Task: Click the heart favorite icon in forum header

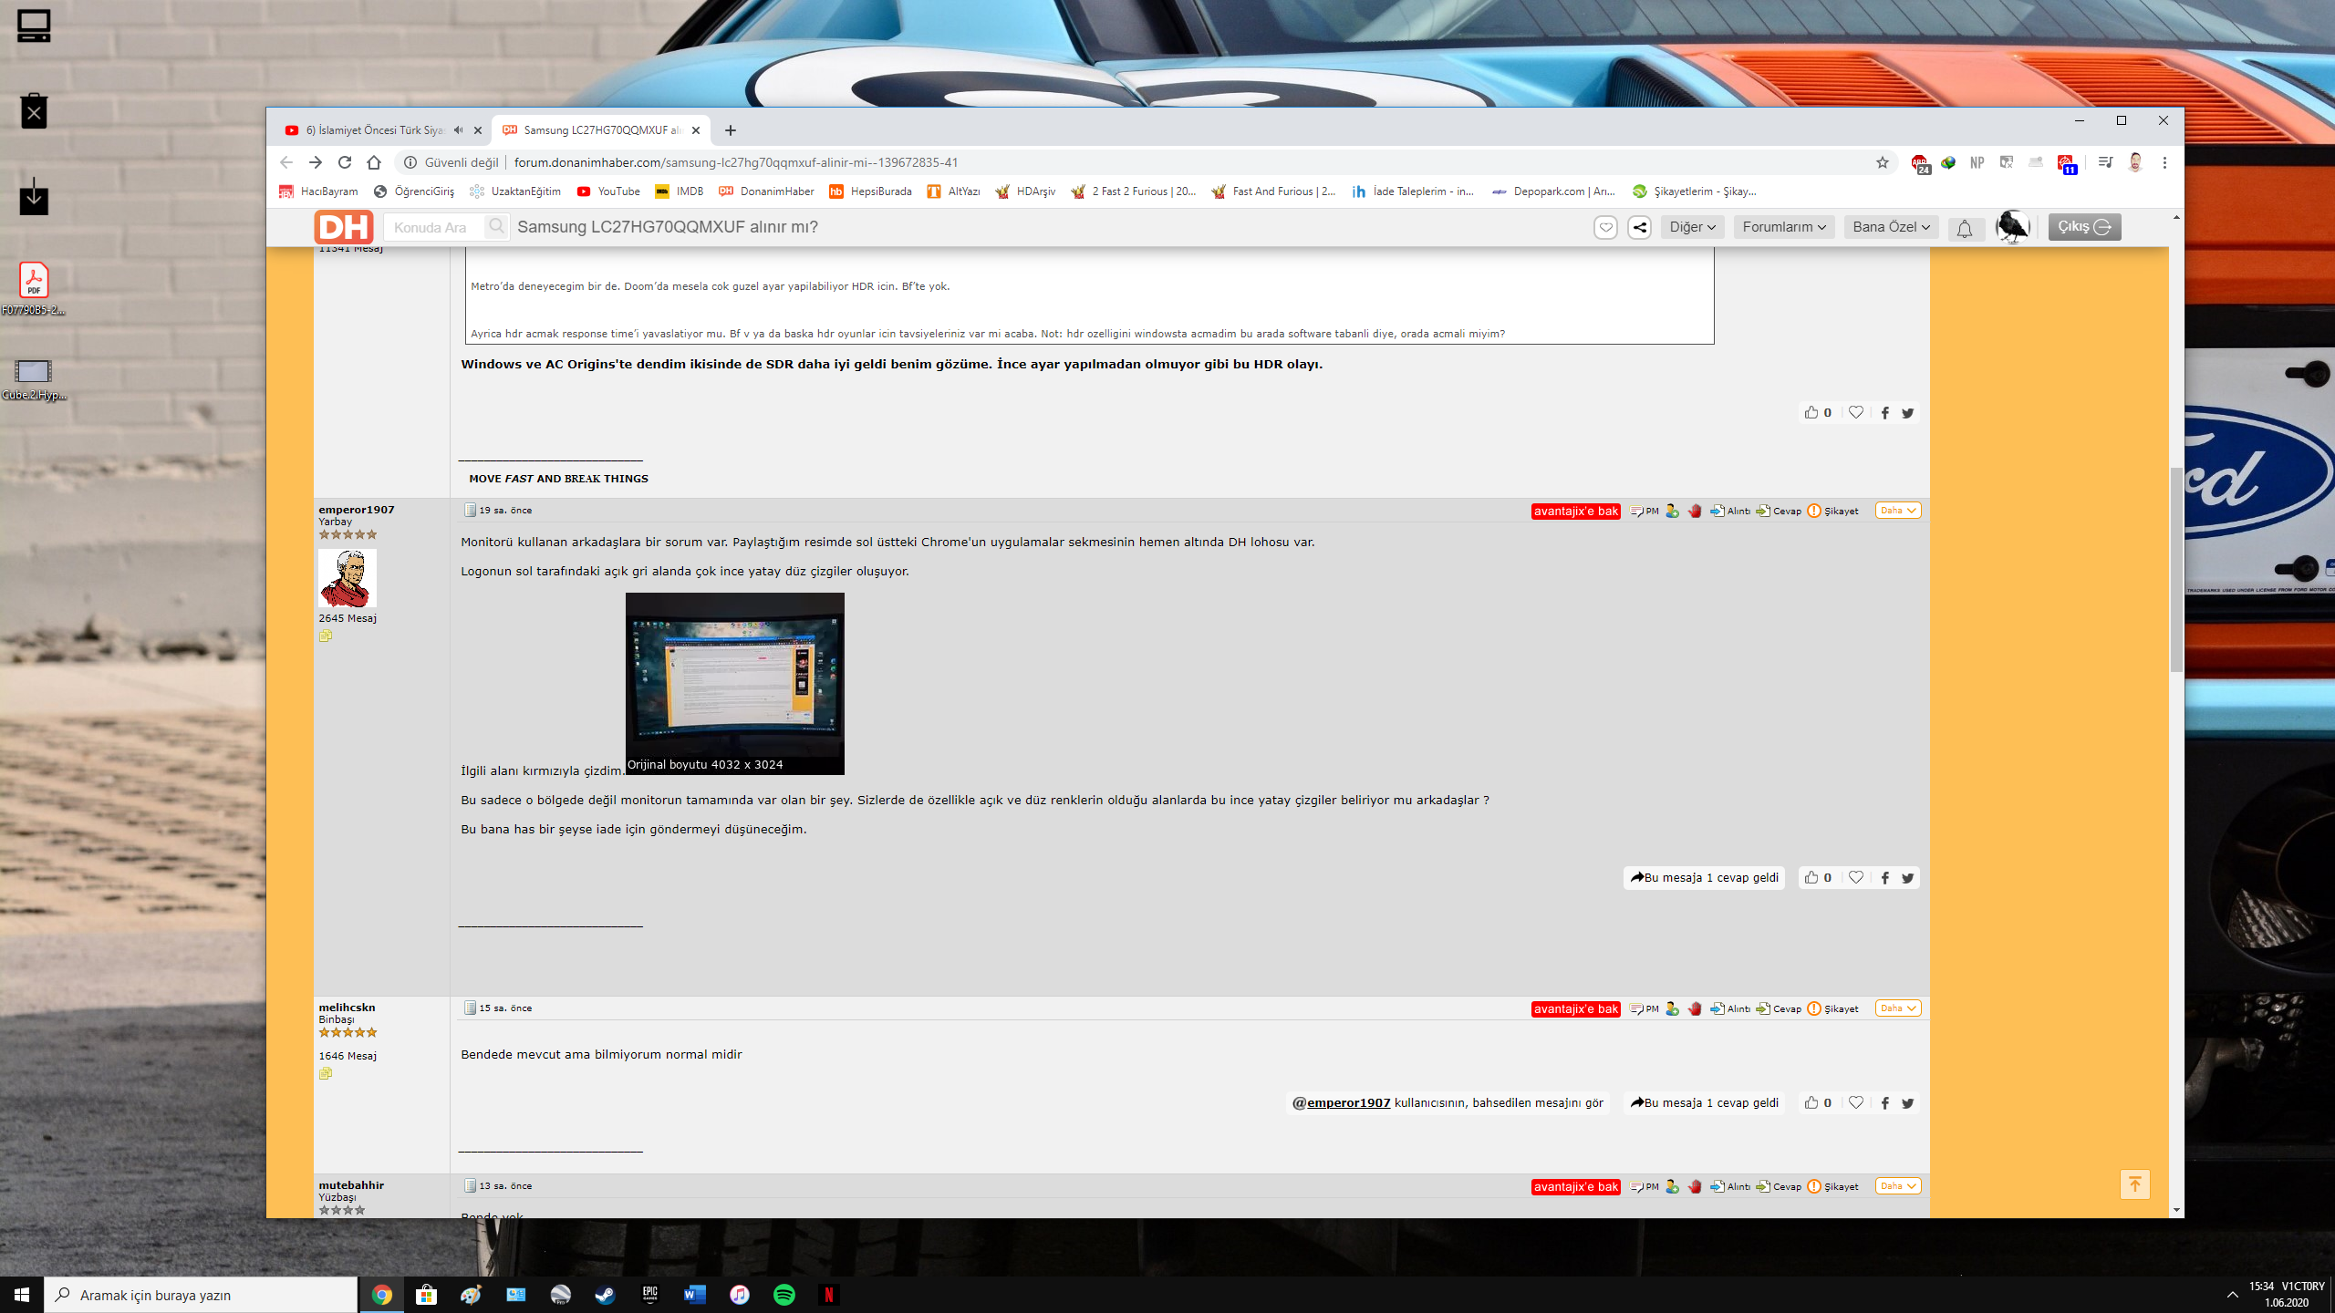Action: tap(1605, 227)
